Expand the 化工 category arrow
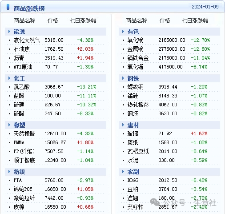 pos(9,78)
